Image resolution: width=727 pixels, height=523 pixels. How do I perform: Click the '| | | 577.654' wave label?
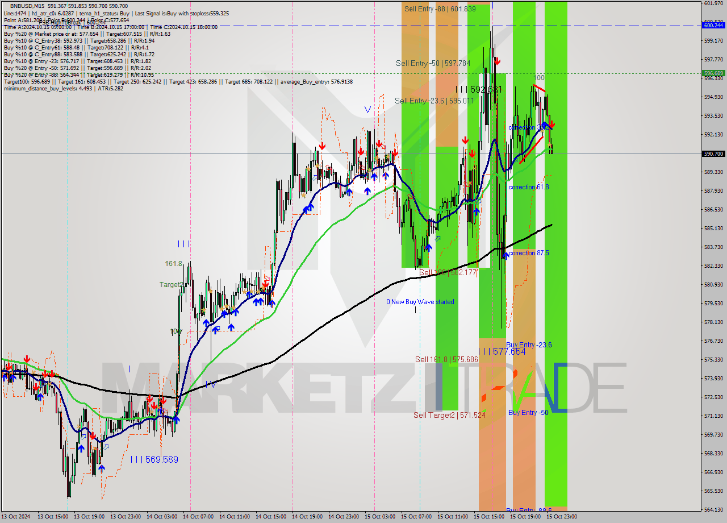pos(502,352)
